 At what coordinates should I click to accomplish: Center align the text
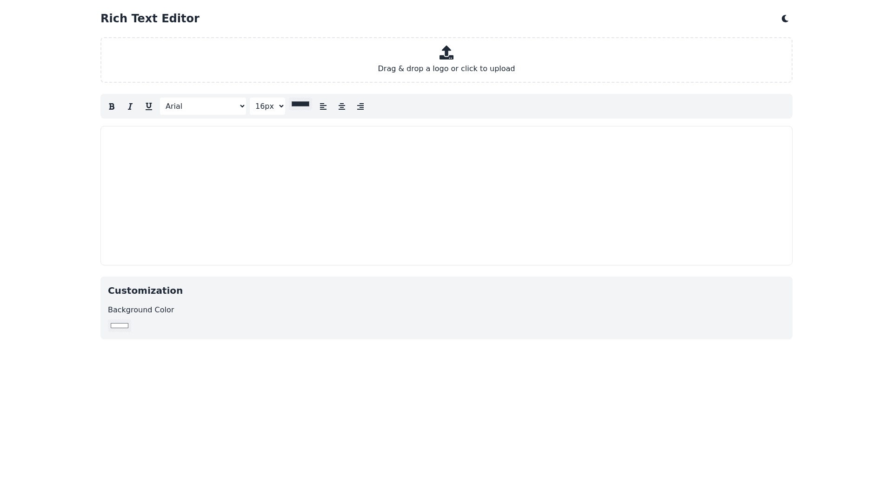coord(342,106)
